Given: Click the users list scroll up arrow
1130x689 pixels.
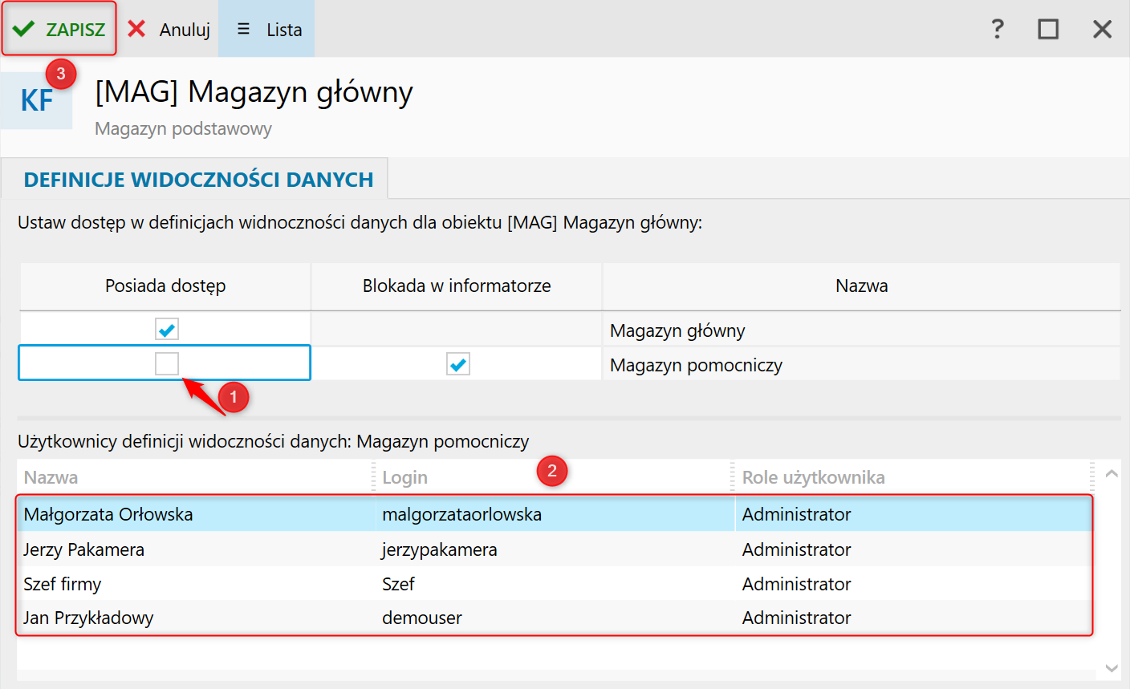Looking at the screenshot, I should coord(1112,474).
